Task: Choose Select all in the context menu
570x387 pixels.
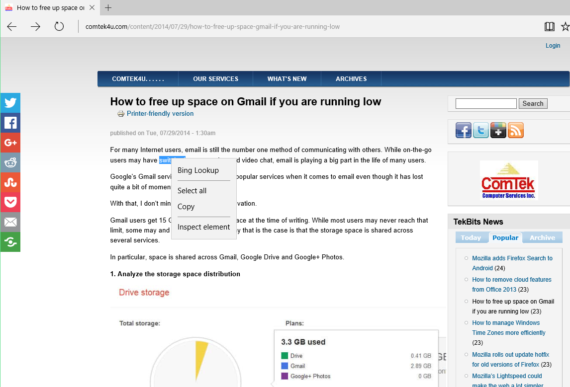Action: pyautogui.click(x=203, y=191)
